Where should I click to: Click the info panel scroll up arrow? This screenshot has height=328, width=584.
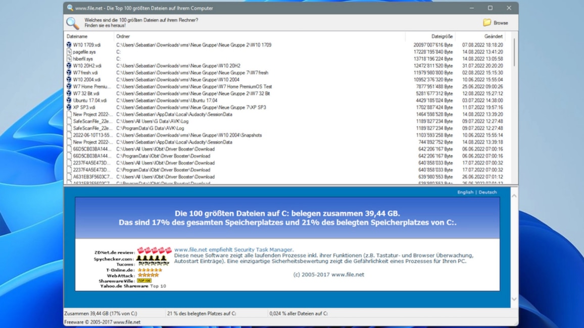pos(514,196)
